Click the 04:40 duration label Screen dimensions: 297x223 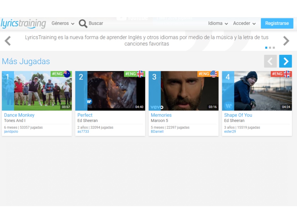coord(139,107)
